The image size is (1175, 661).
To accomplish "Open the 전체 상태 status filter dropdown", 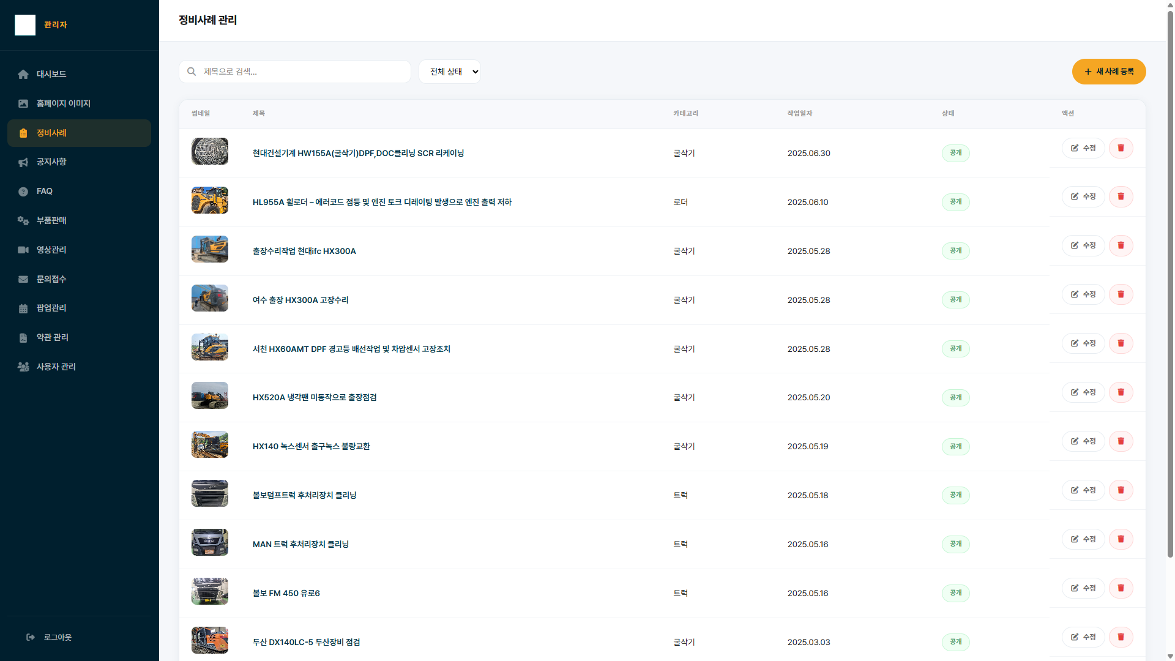I will pyautogui.click(x=450, y=72).
